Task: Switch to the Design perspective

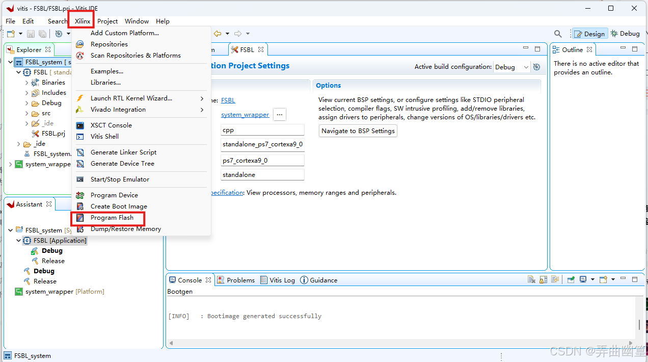Action: 590,34
